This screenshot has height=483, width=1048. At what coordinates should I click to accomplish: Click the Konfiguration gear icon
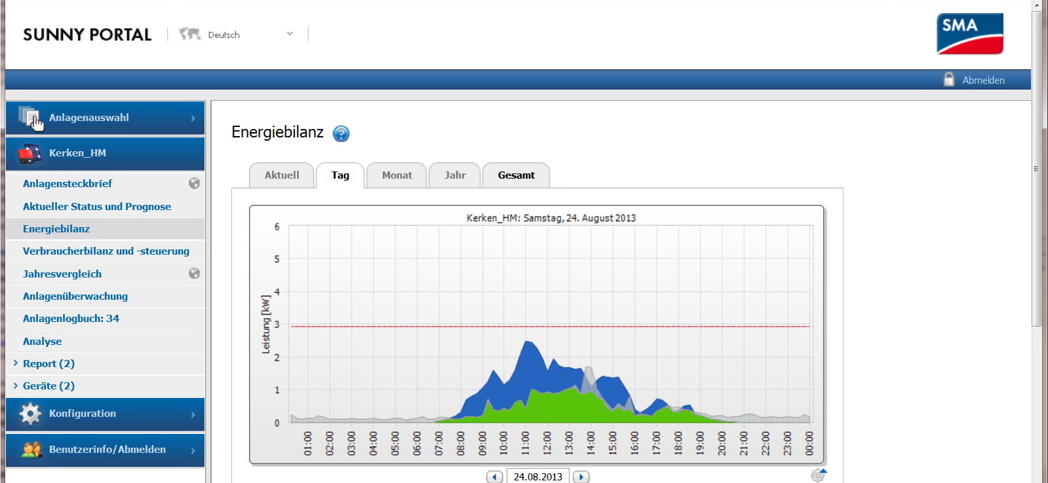[30, 414]
